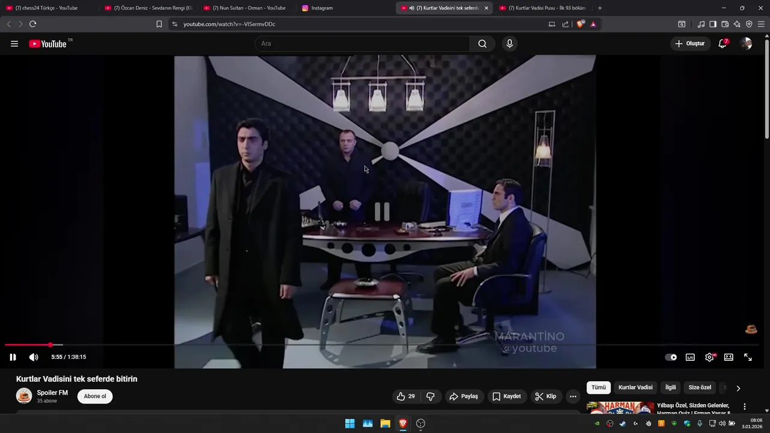Reload the page
Screen dimensions: 770x433
tap(32, 24)
